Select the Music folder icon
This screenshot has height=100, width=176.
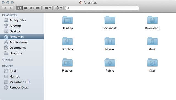[x=152, y=41]
